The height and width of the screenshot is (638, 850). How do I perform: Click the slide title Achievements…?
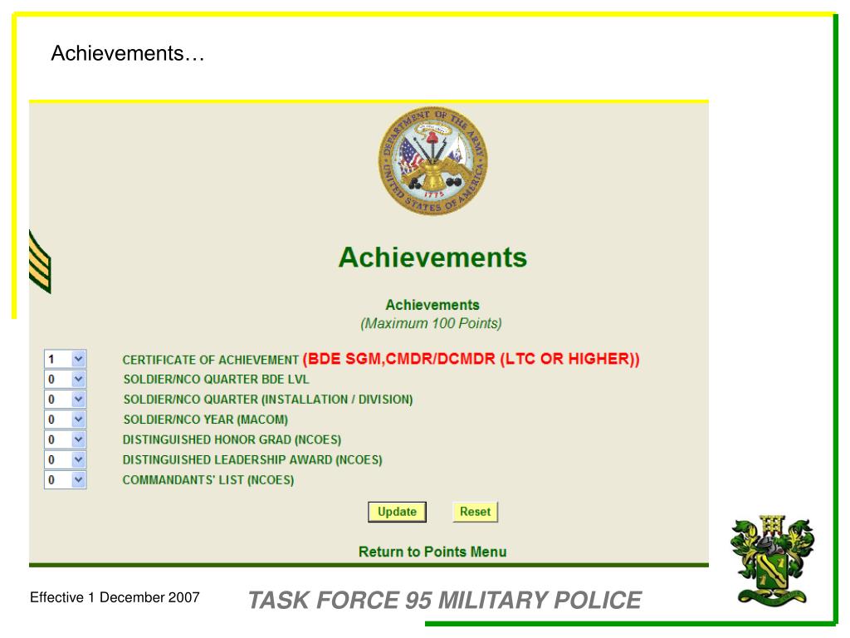point(128,53)
